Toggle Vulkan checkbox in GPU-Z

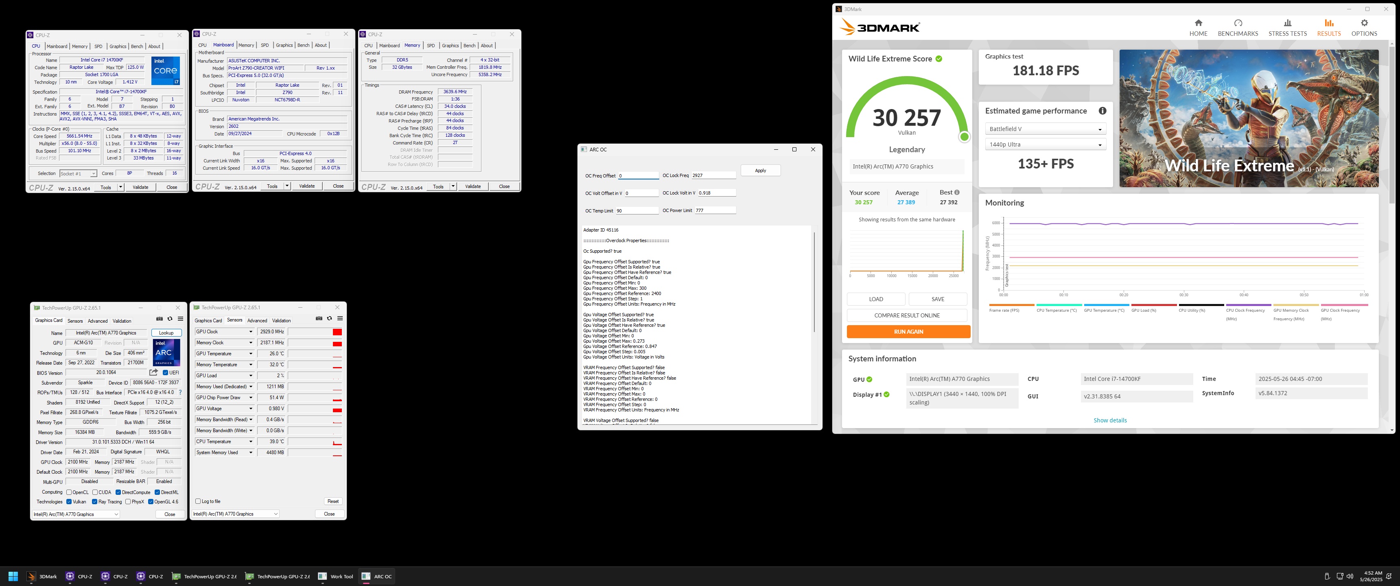click(69, 502)
